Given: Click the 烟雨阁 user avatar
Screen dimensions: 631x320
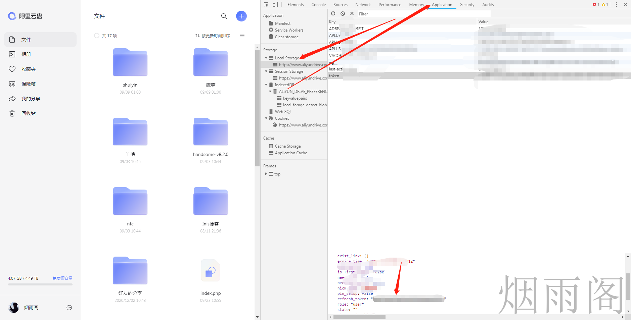Looking at the screenshot, I should pos(13,308).
